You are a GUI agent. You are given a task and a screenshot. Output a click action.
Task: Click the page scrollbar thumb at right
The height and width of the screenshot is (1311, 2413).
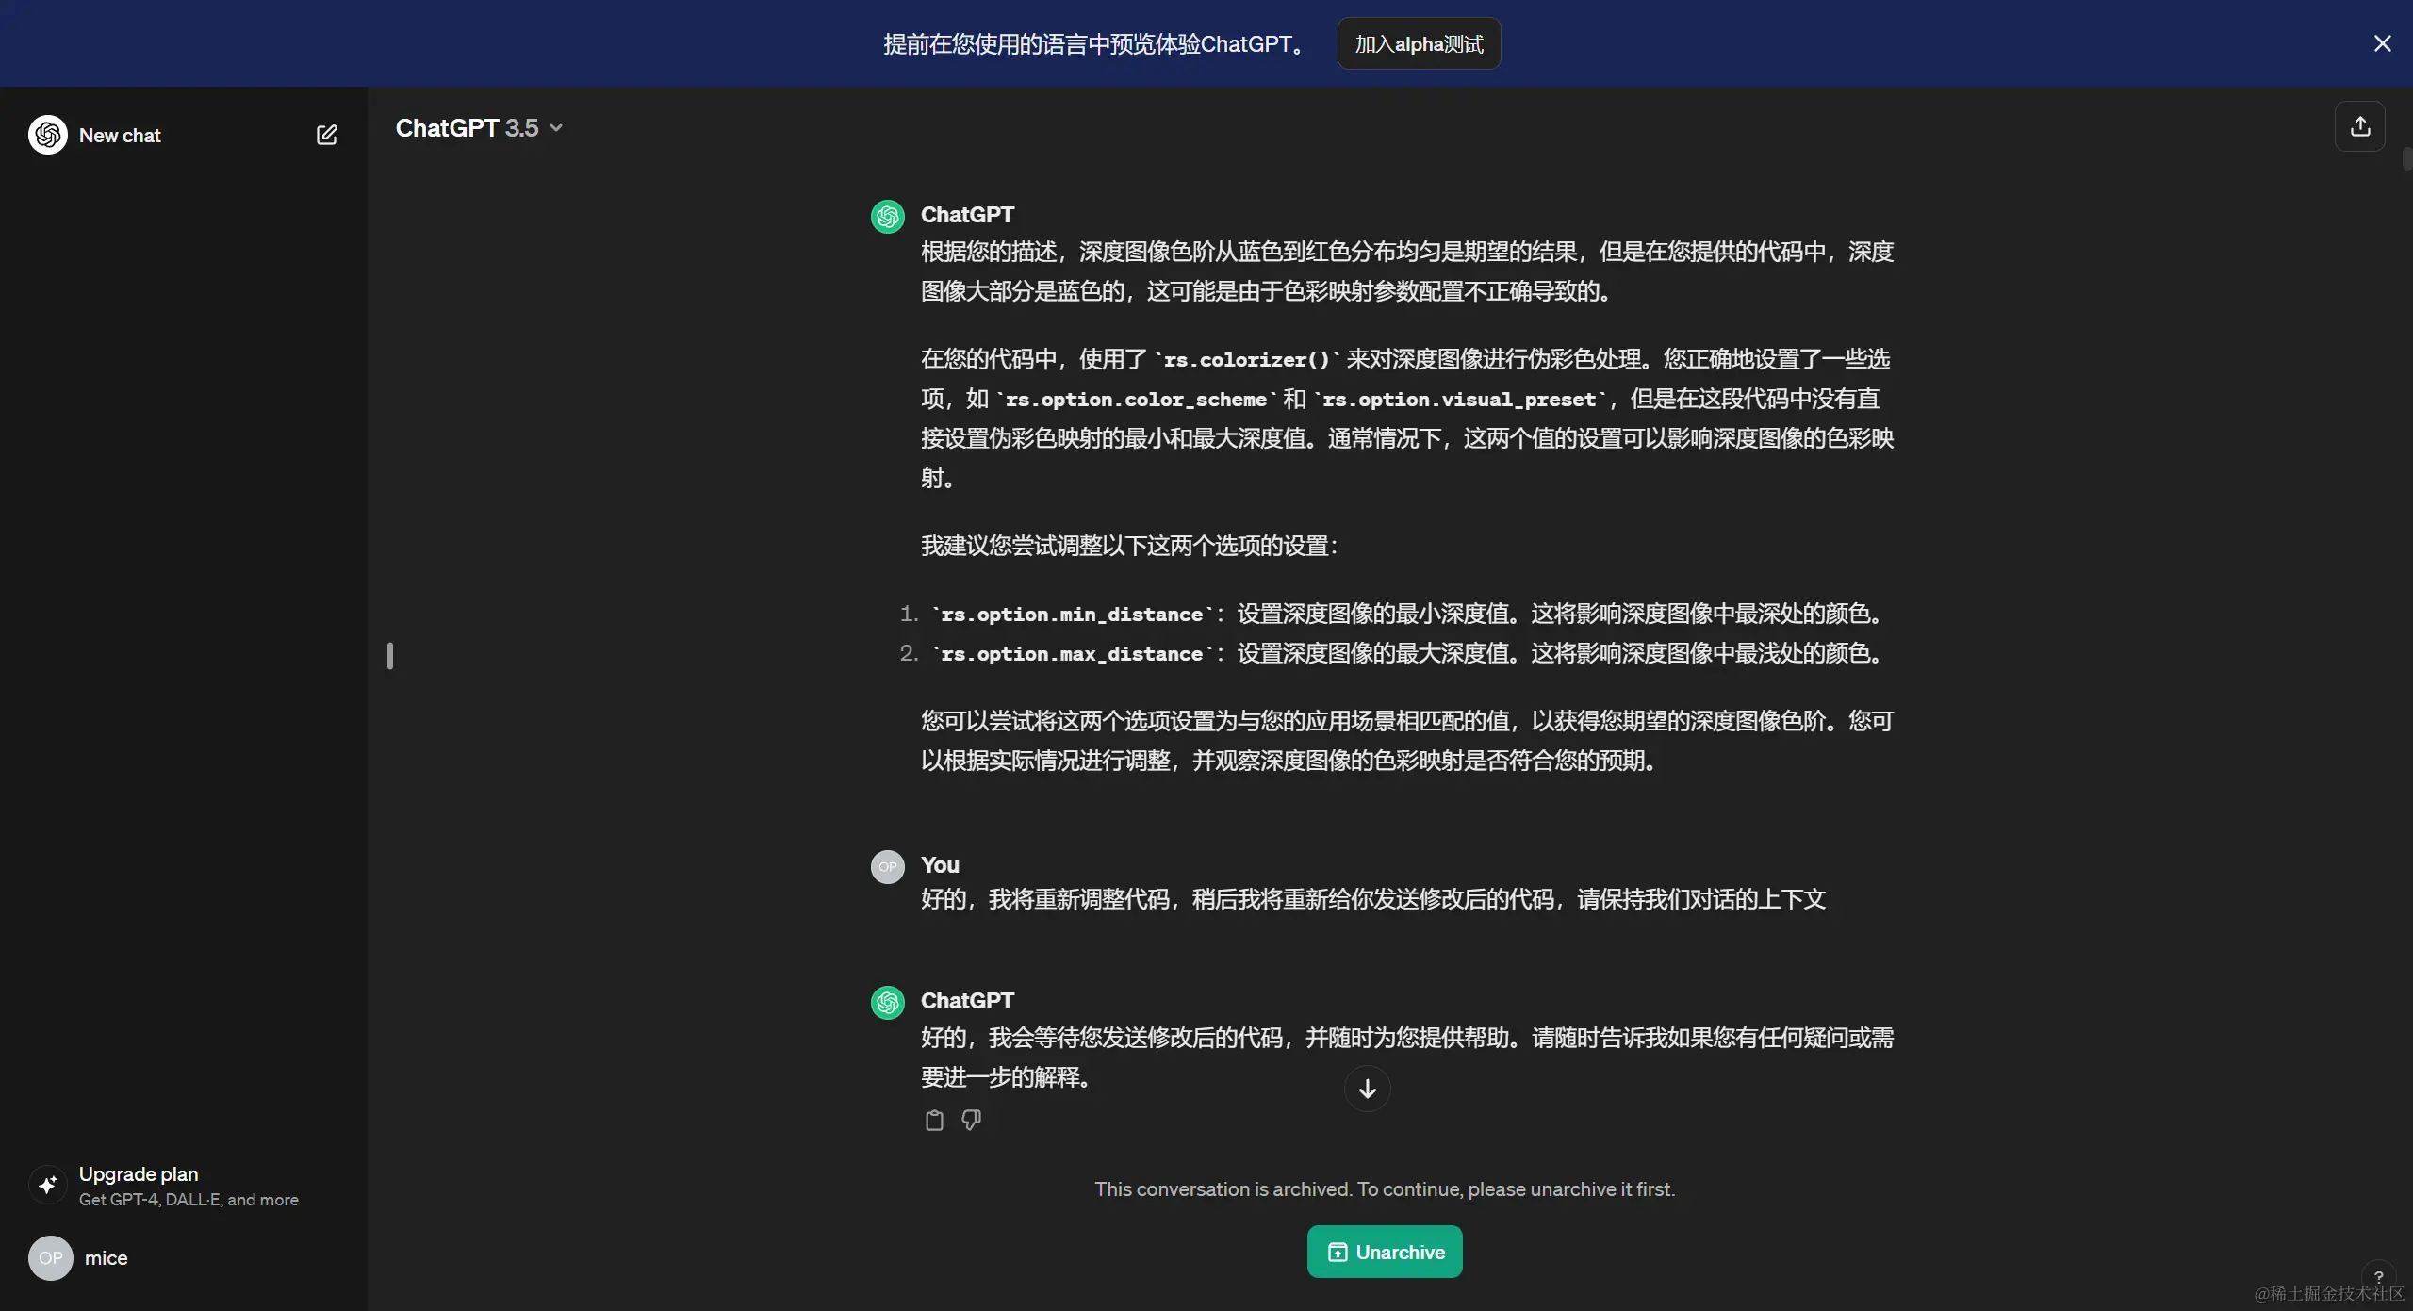point(2406,158)
